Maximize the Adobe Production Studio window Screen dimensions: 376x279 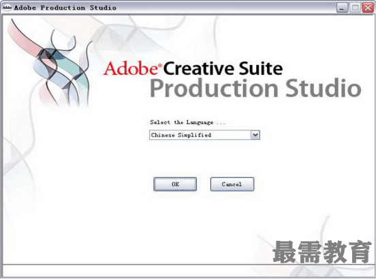355,8
